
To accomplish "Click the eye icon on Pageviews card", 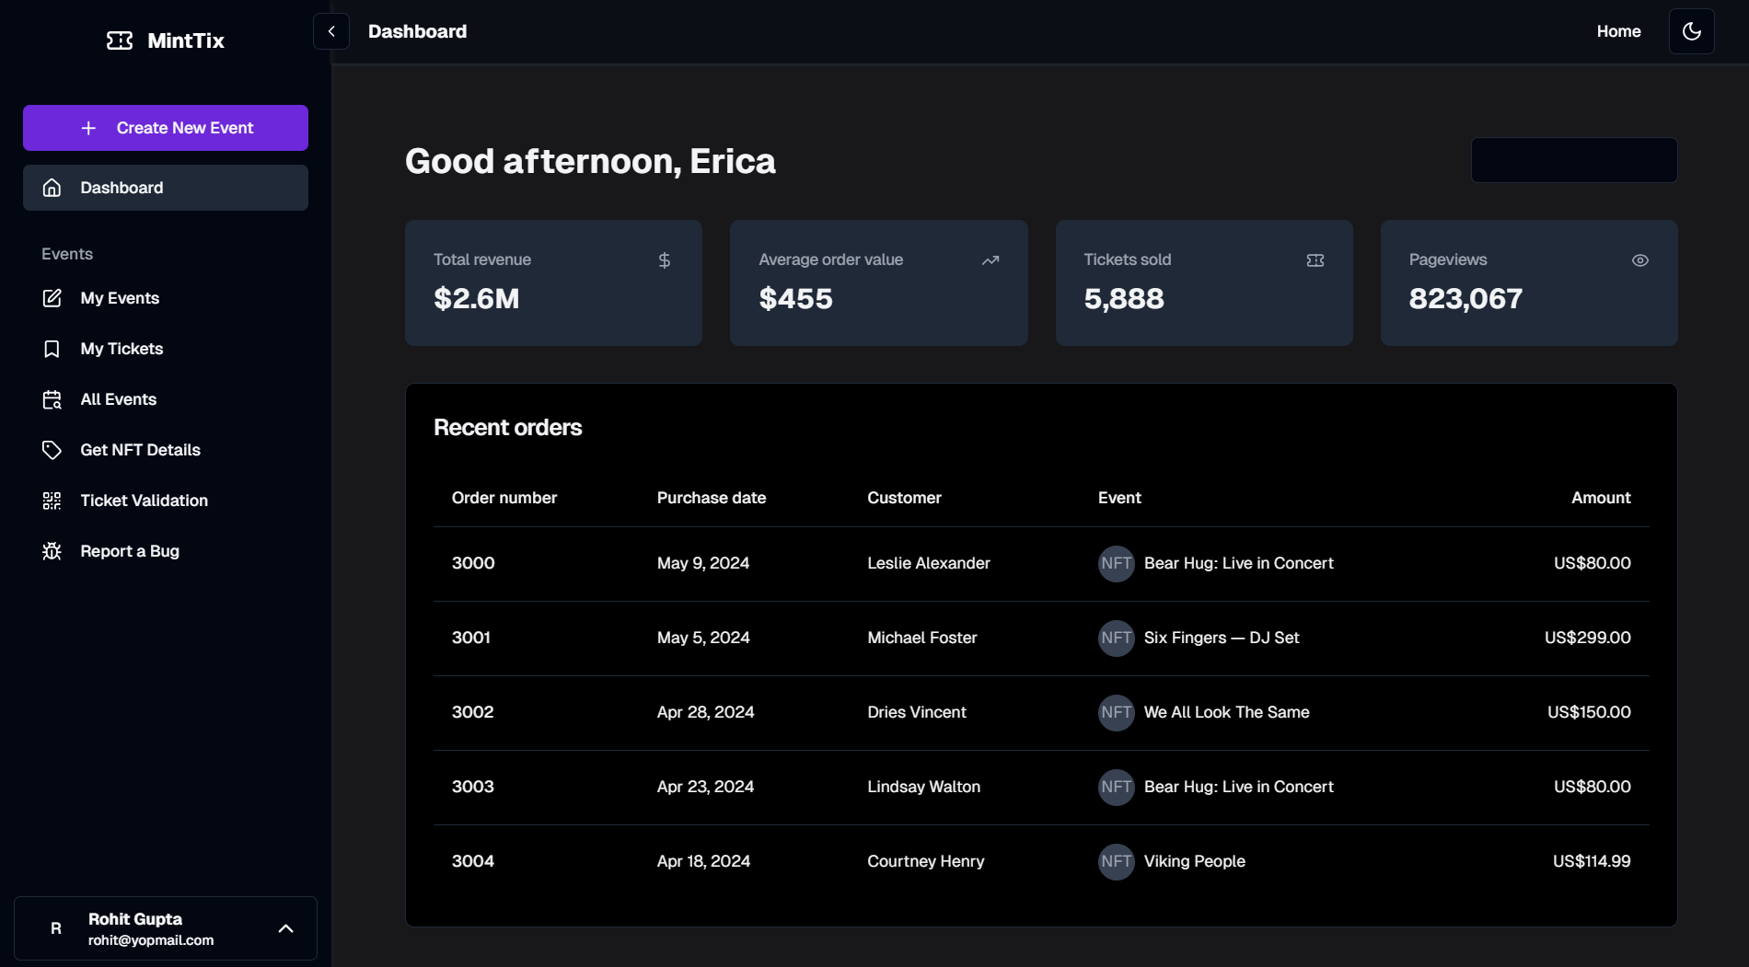I will point(1640,260).
